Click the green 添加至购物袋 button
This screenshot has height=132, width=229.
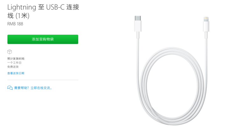(x=43, y=39)
